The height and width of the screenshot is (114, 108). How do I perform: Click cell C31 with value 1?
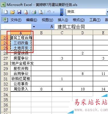(x=62, y=79)
